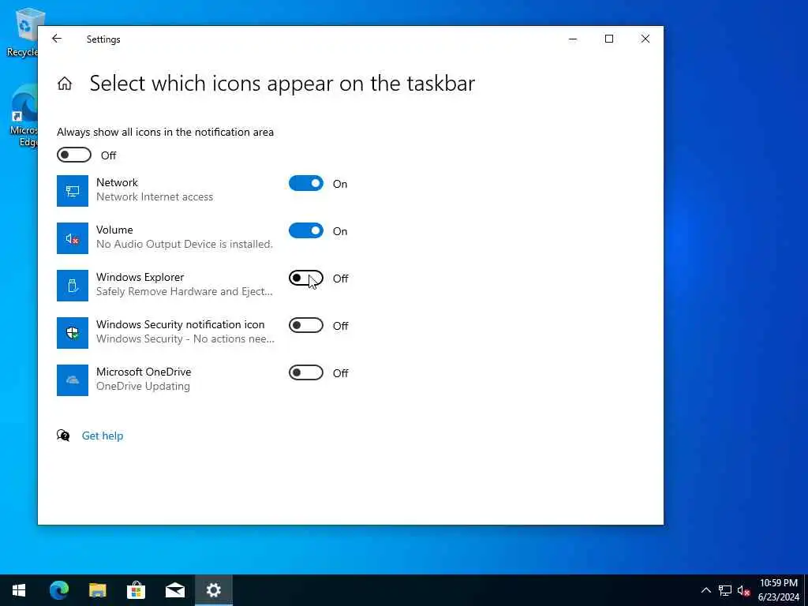Turn off the Network icon toggle
The width and height of the screenshot is (808, 606).
click(x=306, y=183)
